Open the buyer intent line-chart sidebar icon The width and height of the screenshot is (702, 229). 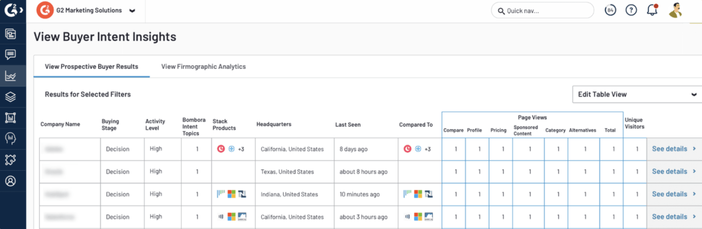pyautogui.click(x=10, y=76)
